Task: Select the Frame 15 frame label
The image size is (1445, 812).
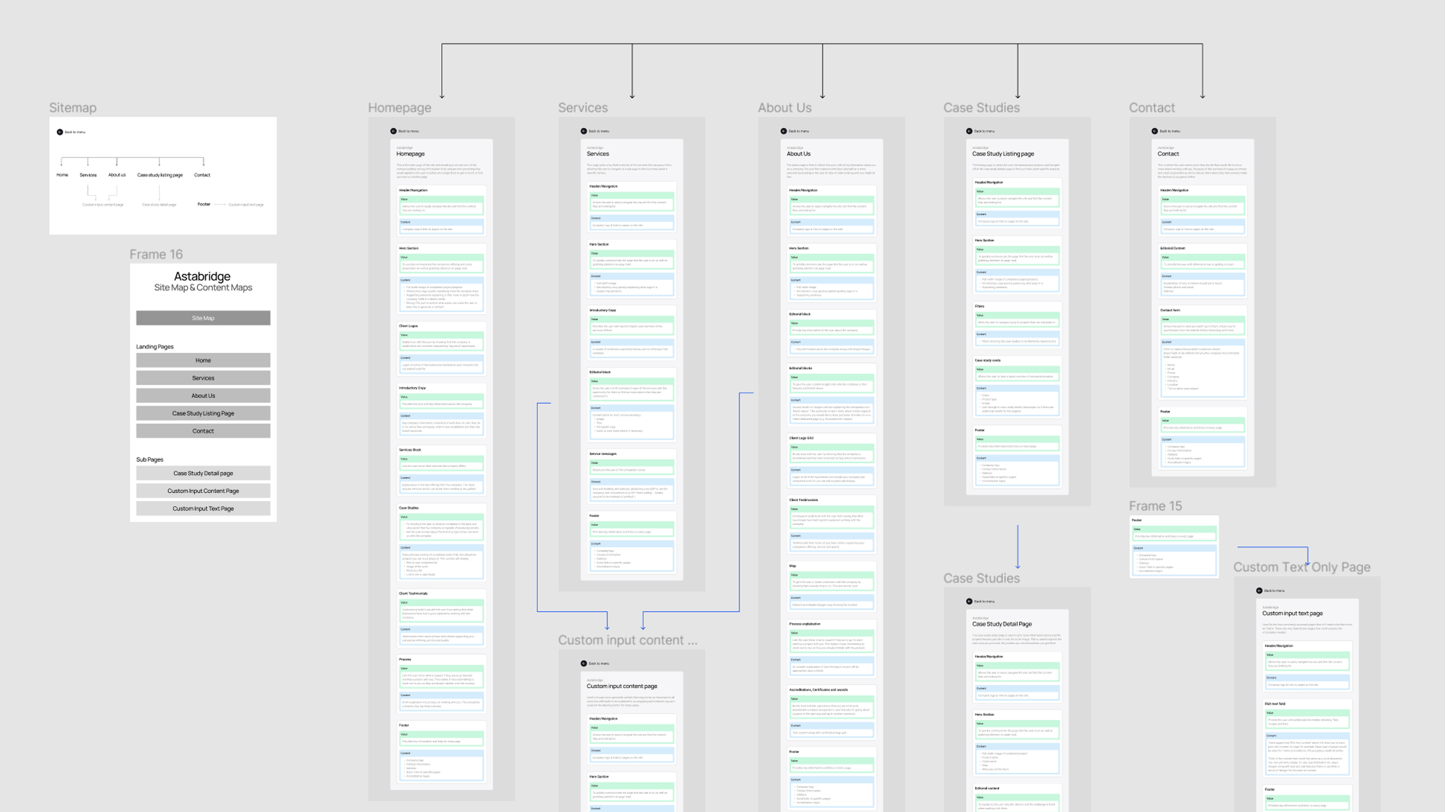Action: coord(1155,506)
